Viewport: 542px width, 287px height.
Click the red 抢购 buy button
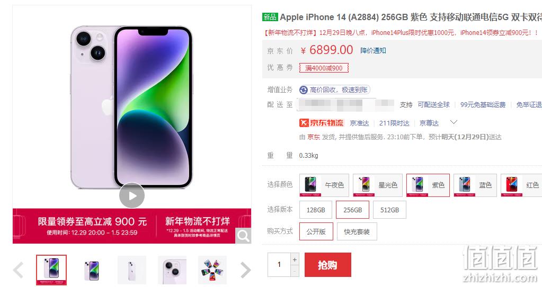327,265
